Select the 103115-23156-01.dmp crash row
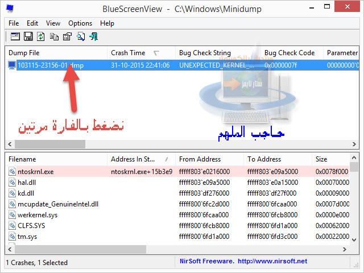The width and height of the screenshot is (364, 273). tap(182, 65)
